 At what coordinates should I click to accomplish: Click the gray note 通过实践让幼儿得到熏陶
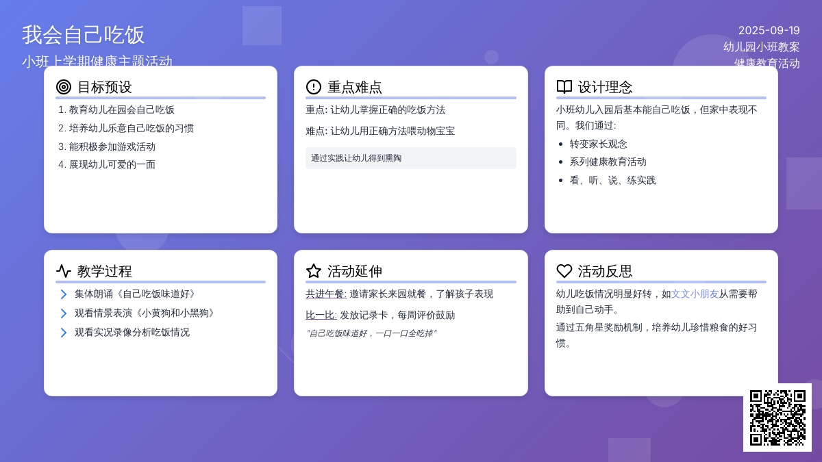pos(356,158)
